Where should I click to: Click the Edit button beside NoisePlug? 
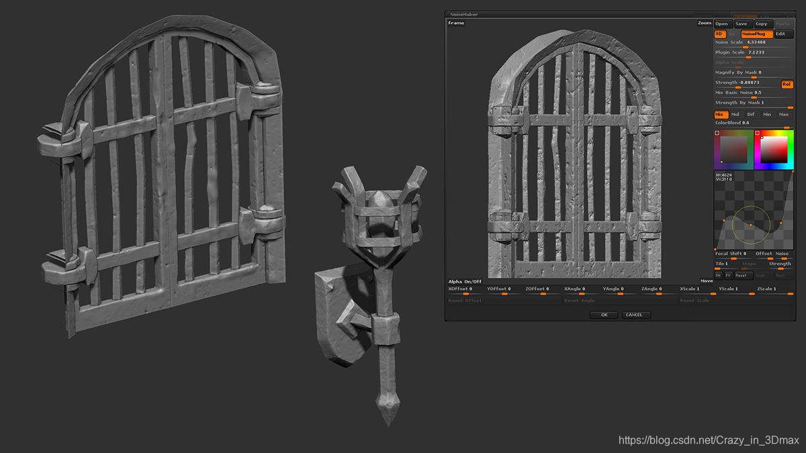click(x=784, y=34)
